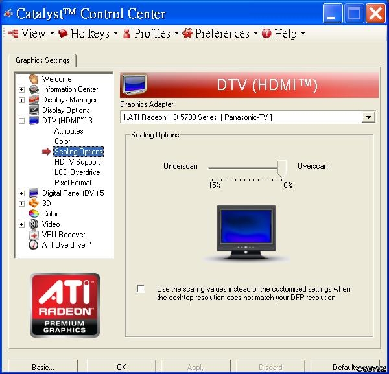
Task: Expand the Displays Manager node
Action: point(21,100)
